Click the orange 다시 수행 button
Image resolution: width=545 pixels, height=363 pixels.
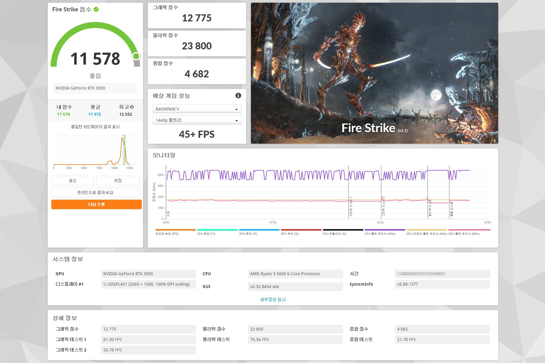(x=96, y=204)
